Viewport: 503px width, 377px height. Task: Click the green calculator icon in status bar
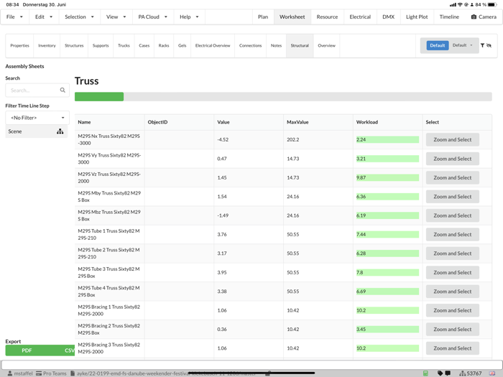tap(425, 373)
